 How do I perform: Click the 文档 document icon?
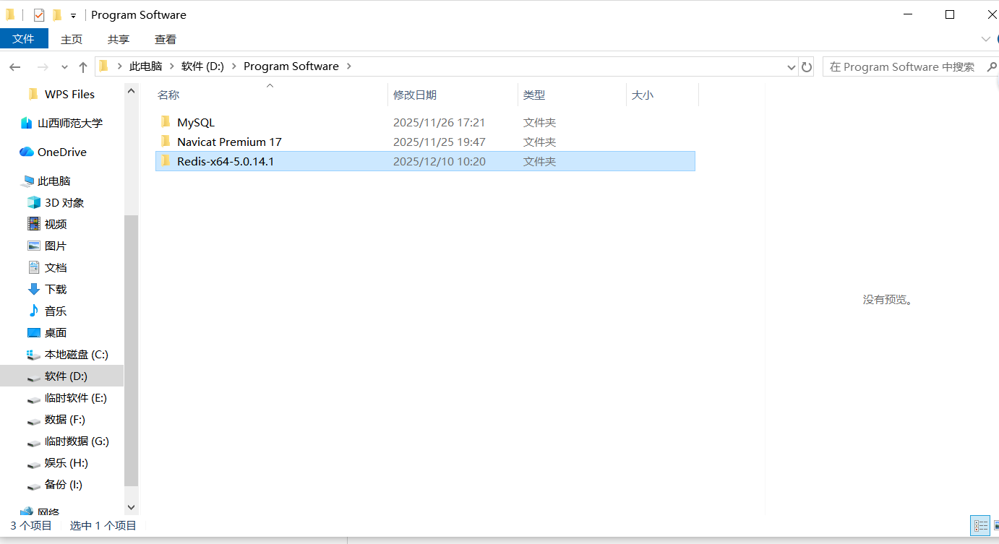(33, 267)
